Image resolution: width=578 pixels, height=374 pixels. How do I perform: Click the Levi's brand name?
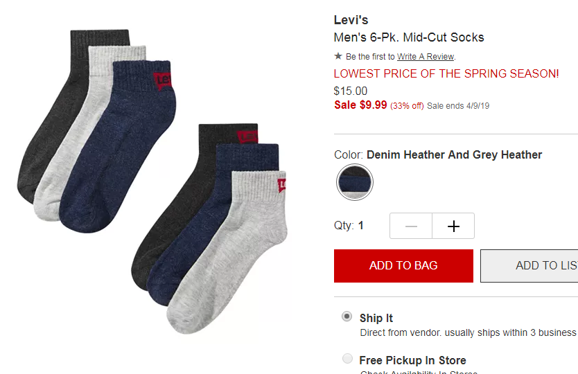coord(351,20)
